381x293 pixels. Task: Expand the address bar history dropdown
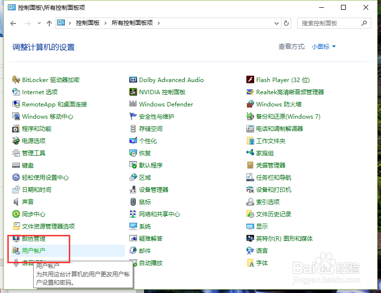pyautogui.click(x=277, y=23)
